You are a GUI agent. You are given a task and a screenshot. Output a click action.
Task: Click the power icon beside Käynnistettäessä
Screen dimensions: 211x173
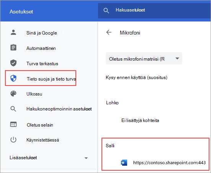pos(13,140)
